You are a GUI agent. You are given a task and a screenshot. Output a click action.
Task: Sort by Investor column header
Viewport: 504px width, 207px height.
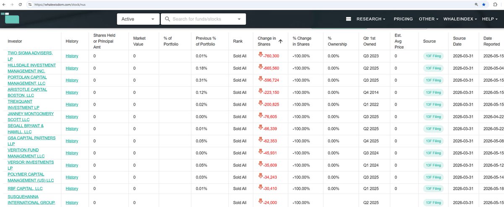[x=15, y=41]
